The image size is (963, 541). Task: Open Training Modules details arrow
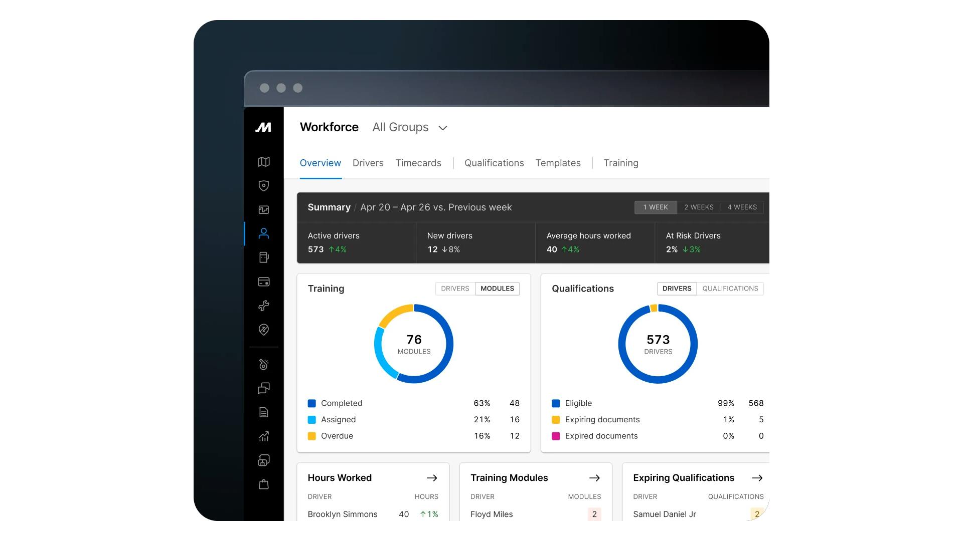594,478
